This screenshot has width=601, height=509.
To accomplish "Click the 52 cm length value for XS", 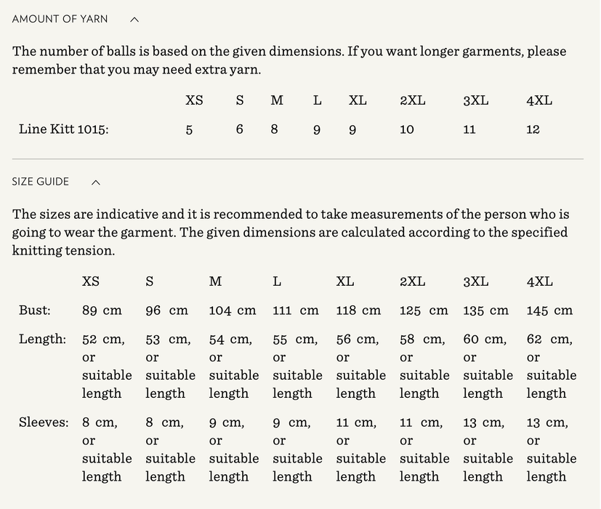I will [x=103, y=340].
